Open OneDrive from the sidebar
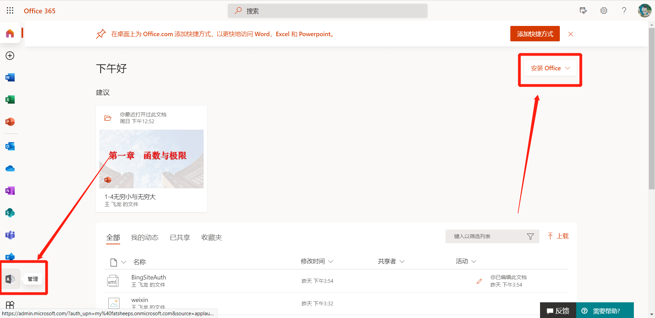This screenshot has height=318, width=655. click(x=10, y=169)
